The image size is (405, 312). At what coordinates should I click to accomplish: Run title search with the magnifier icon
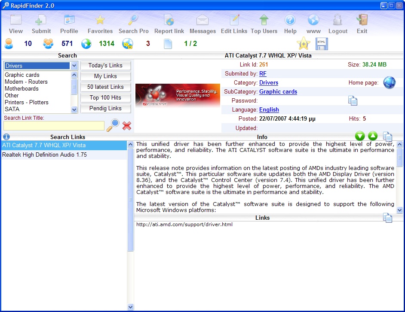(x=113, y=125)
